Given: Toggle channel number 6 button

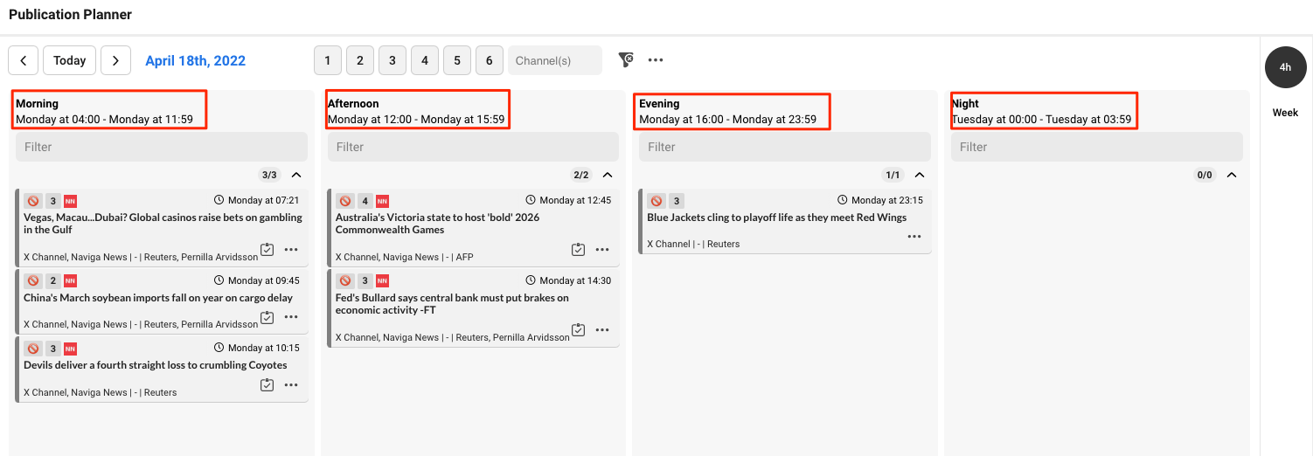Looking at the screenshot, I should (490, 60).
